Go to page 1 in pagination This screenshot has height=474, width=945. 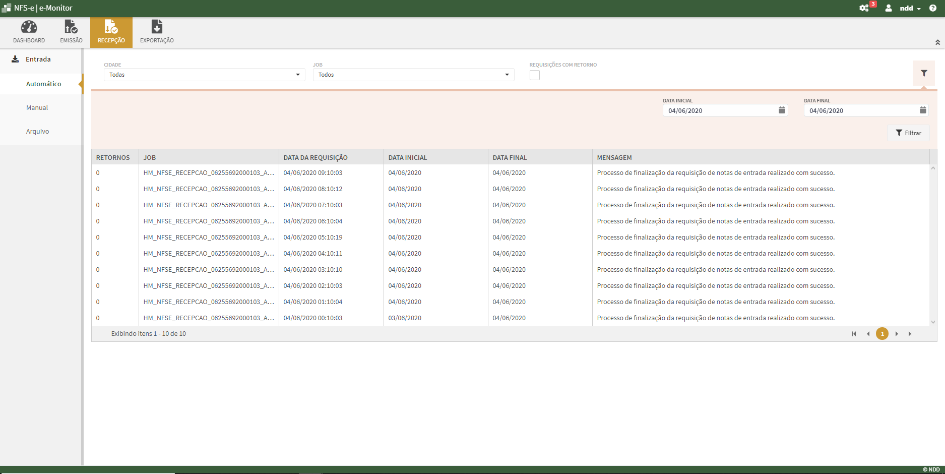coord(882,334)
